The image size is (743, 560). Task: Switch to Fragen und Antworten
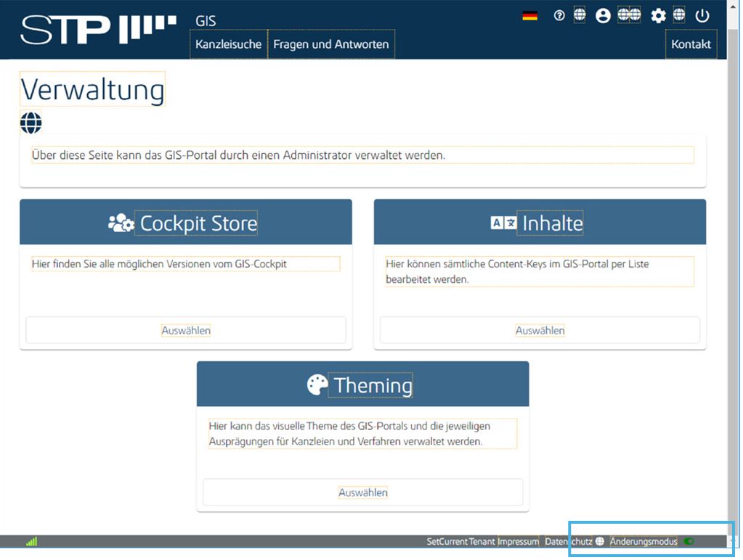(331, 44)
